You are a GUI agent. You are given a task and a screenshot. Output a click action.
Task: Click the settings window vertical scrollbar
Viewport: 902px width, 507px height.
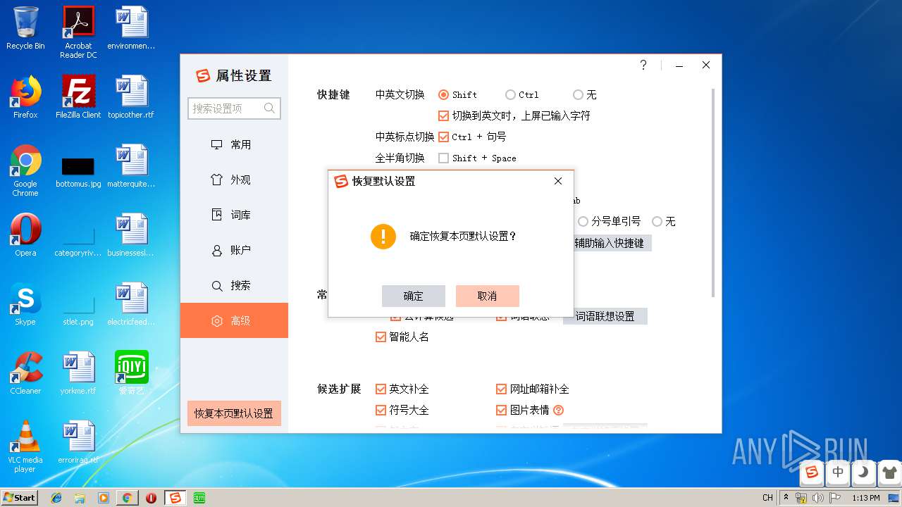coord(713,193)
